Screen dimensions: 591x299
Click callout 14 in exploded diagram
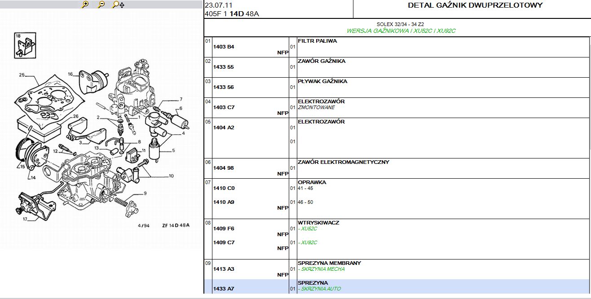point(33,178)
